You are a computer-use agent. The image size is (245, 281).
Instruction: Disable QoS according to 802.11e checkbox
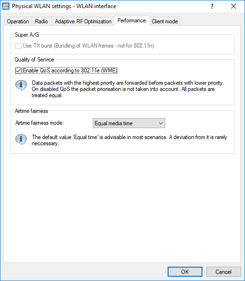[x=18, y=70]
